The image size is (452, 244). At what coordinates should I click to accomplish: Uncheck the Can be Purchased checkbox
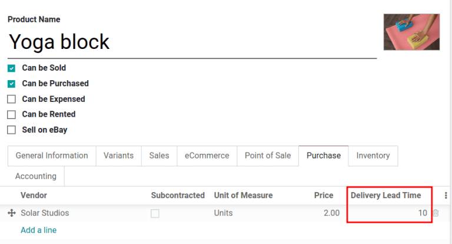(x=11, y=84)
